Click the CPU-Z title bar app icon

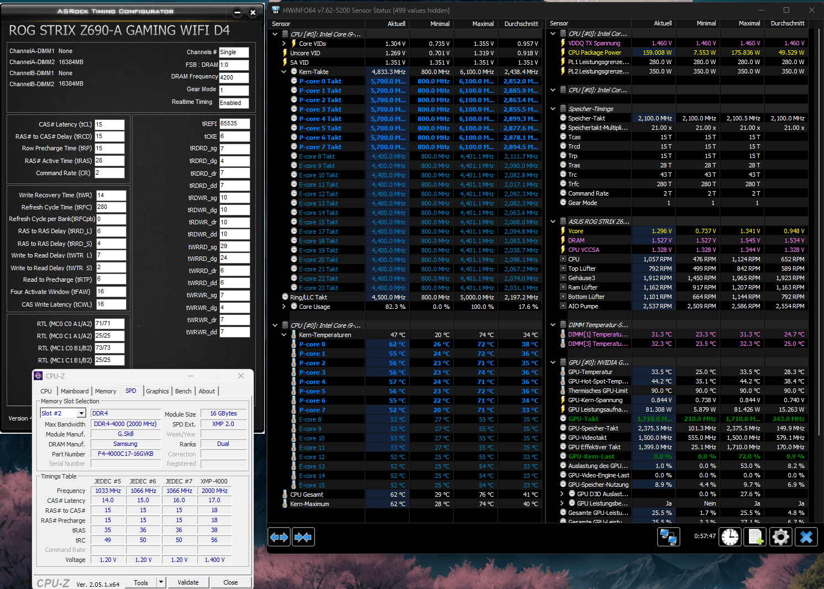pyautogui.click(x=39, y=376)
